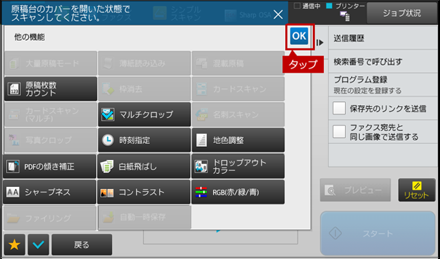Viewport: 440px width, 259px height.
Task: Select 白紙飛ばし blank page skip
Action: 144,166
